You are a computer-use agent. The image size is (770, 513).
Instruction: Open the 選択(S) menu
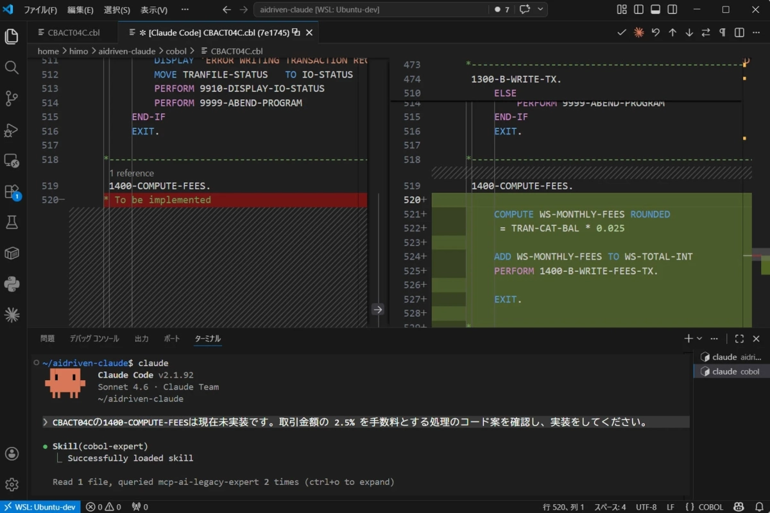(117, 10)
